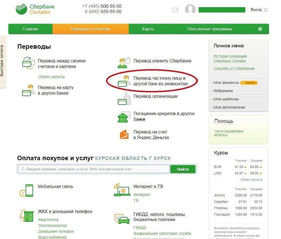Open Интернет и ТВ category

point(148,186)
